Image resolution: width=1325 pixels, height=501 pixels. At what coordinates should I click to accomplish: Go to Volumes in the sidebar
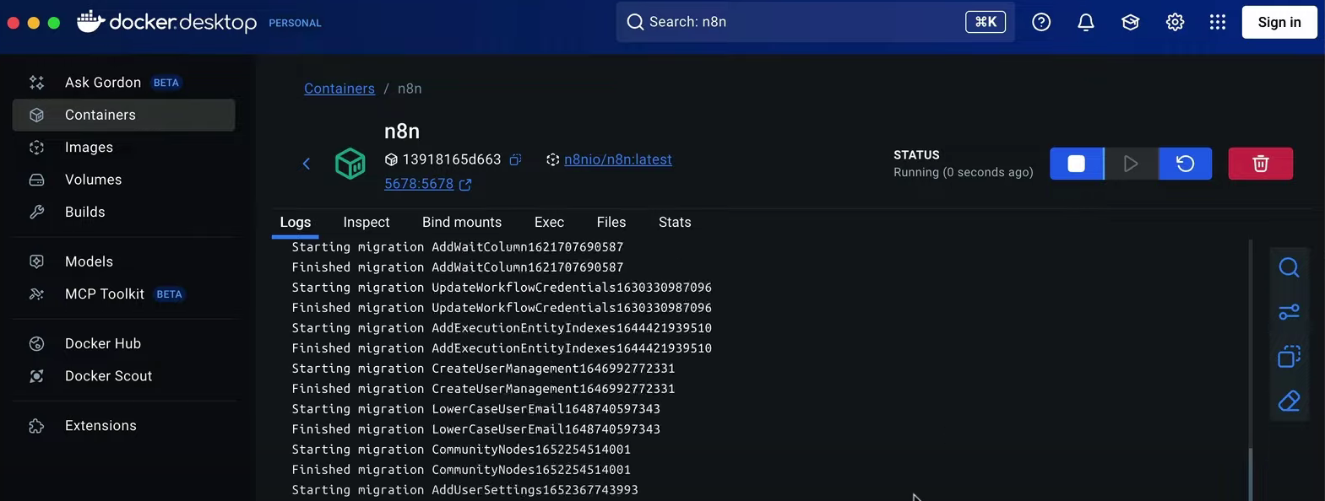[123, 180]
